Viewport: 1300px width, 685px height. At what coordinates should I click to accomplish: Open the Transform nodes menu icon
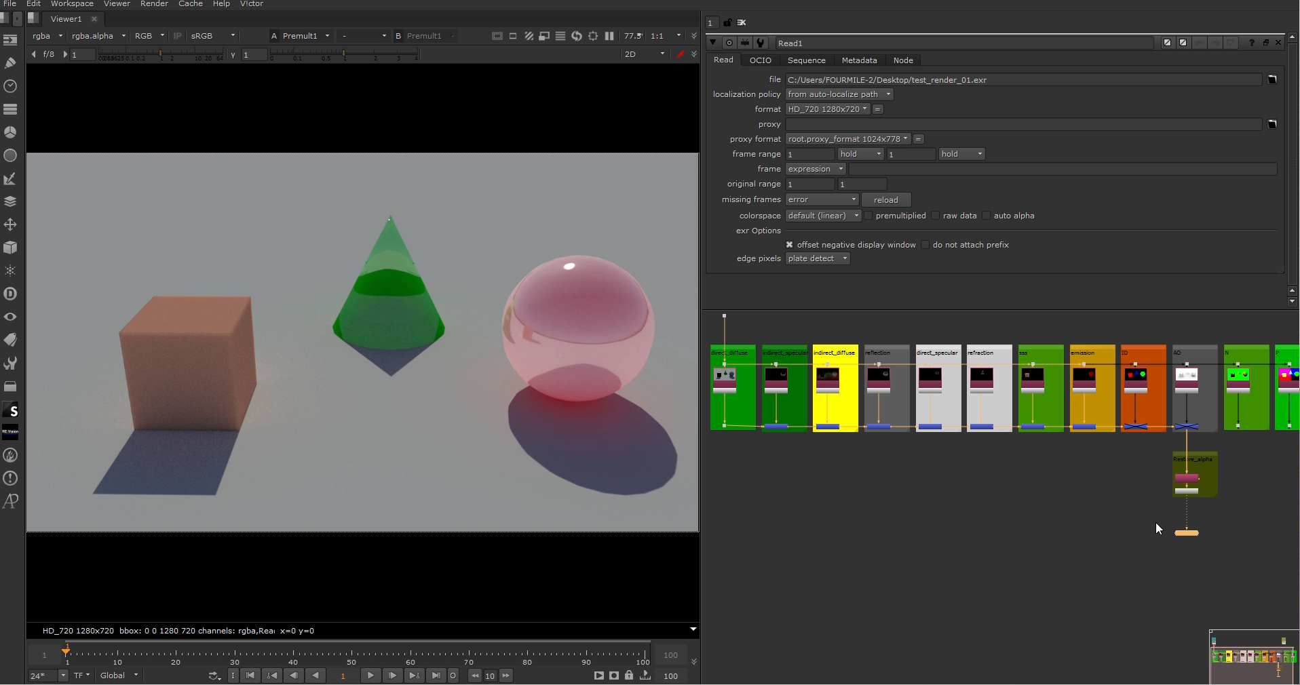[10, 224]
